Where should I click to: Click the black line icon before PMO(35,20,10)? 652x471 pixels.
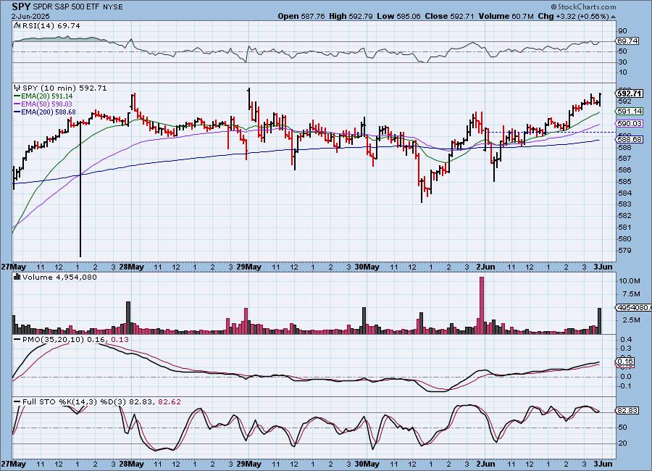pyautogui.click(x=17, y=340)
